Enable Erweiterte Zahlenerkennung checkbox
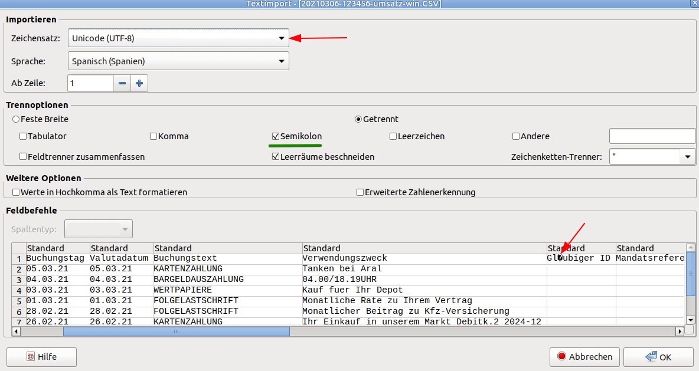Image resolution: width=699 pixels, height=371 pixels. [360, 192]
